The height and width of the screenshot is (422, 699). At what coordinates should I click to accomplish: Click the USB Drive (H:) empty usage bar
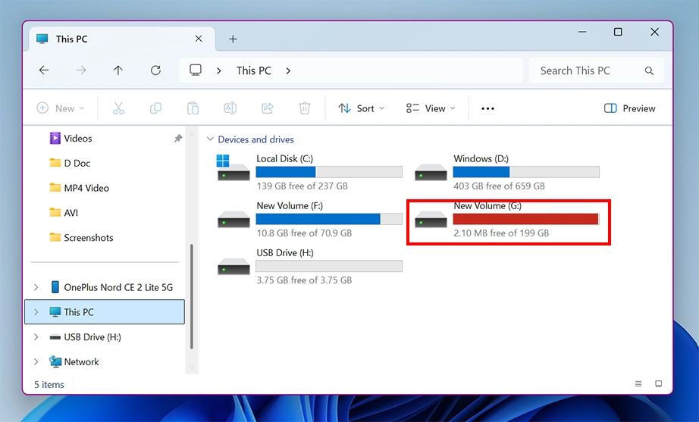[x=329, y=266]
